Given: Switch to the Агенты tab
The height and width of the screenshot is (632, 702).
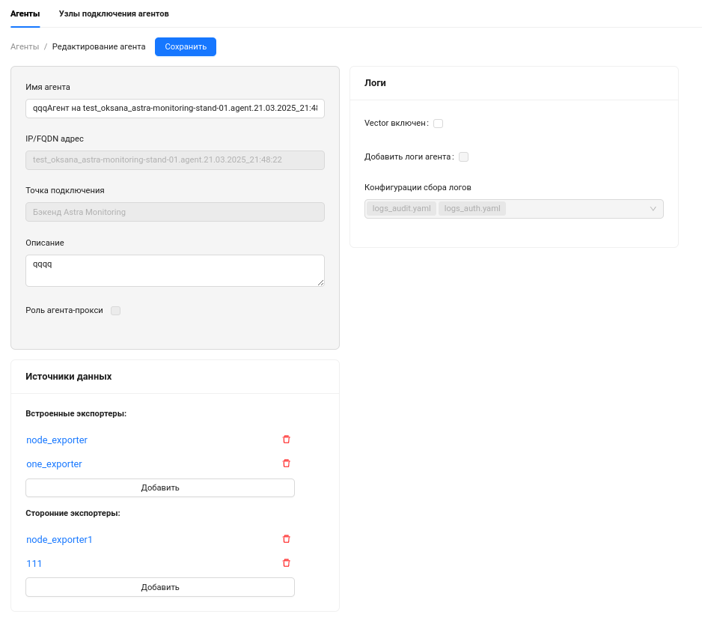Looking at the screenshot, I should click(x=25, y=13).
